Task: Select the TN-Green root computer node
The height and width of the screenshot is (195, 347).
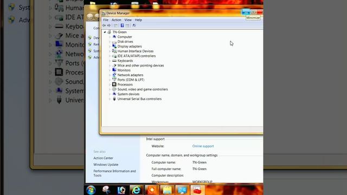Action: click(119, 32)
